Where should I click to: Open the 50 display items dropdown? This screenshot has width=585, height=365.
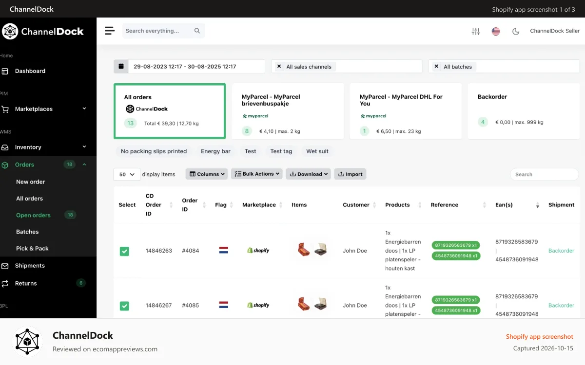[x=127, y=174]
